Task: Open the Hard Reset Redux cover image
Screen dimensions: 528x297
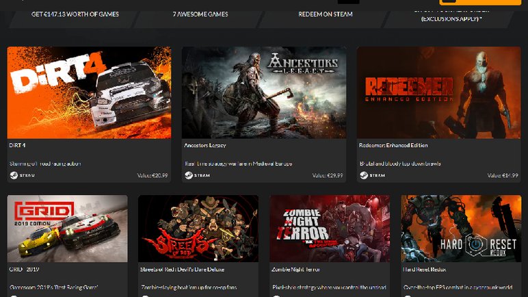Action: tap(461, 229)
